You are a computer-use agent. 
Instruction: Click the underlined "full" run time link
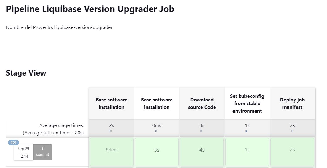pos(46,133)
